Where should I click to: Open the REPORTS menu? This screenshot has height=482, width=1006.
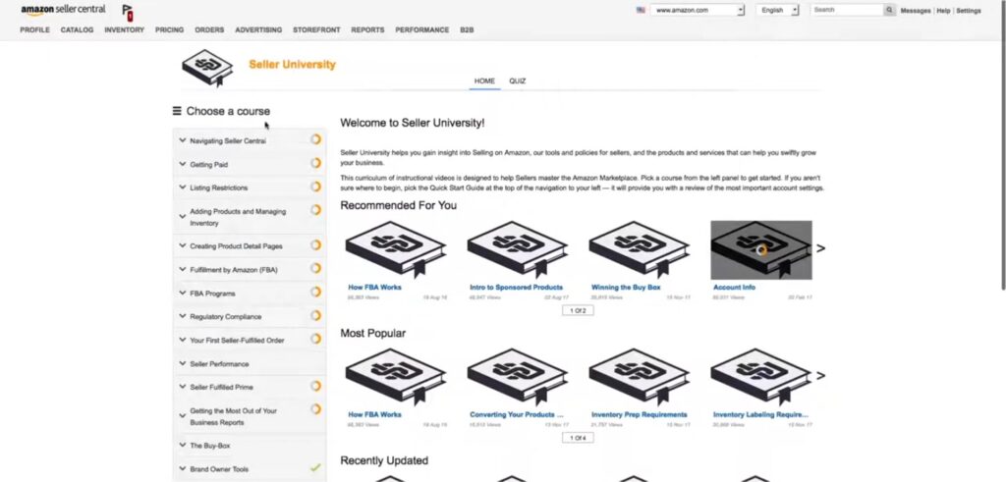click(367, 30)
